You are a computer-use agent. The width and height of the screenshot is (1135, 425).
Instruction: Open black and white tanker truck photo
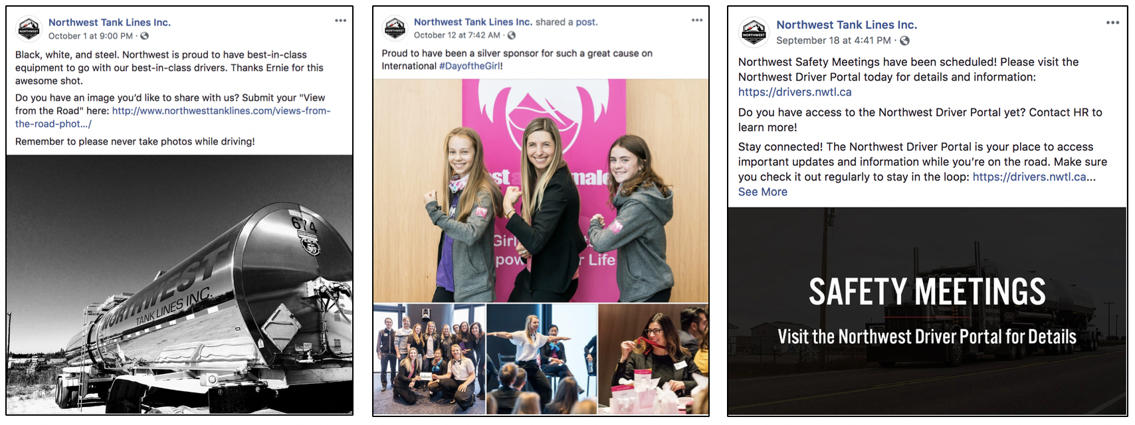(x=179, y=285)
